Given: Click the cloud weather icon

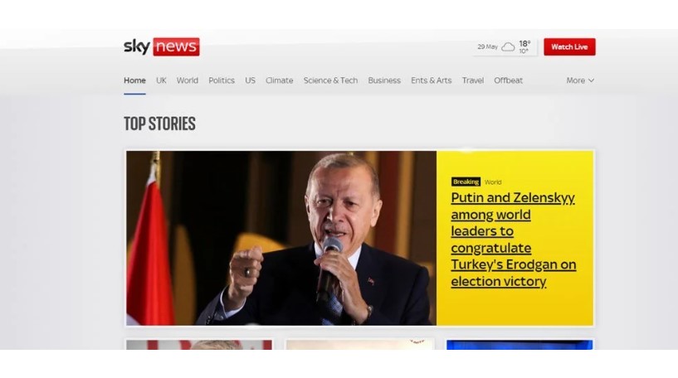Looking at the screenshot, I should 508,46.
